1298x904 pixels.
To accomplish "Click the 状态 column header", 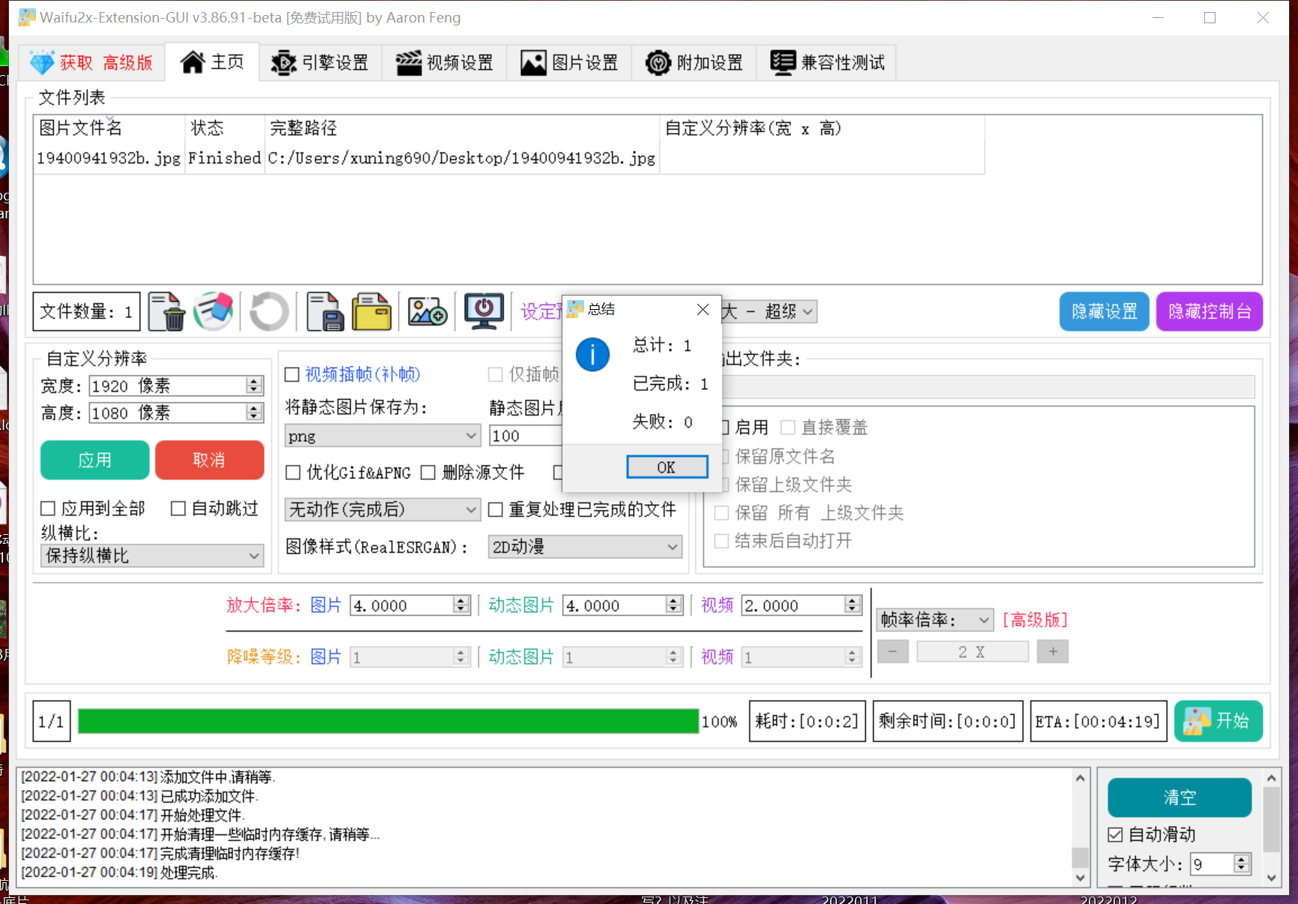I will (x=225, y=128).
